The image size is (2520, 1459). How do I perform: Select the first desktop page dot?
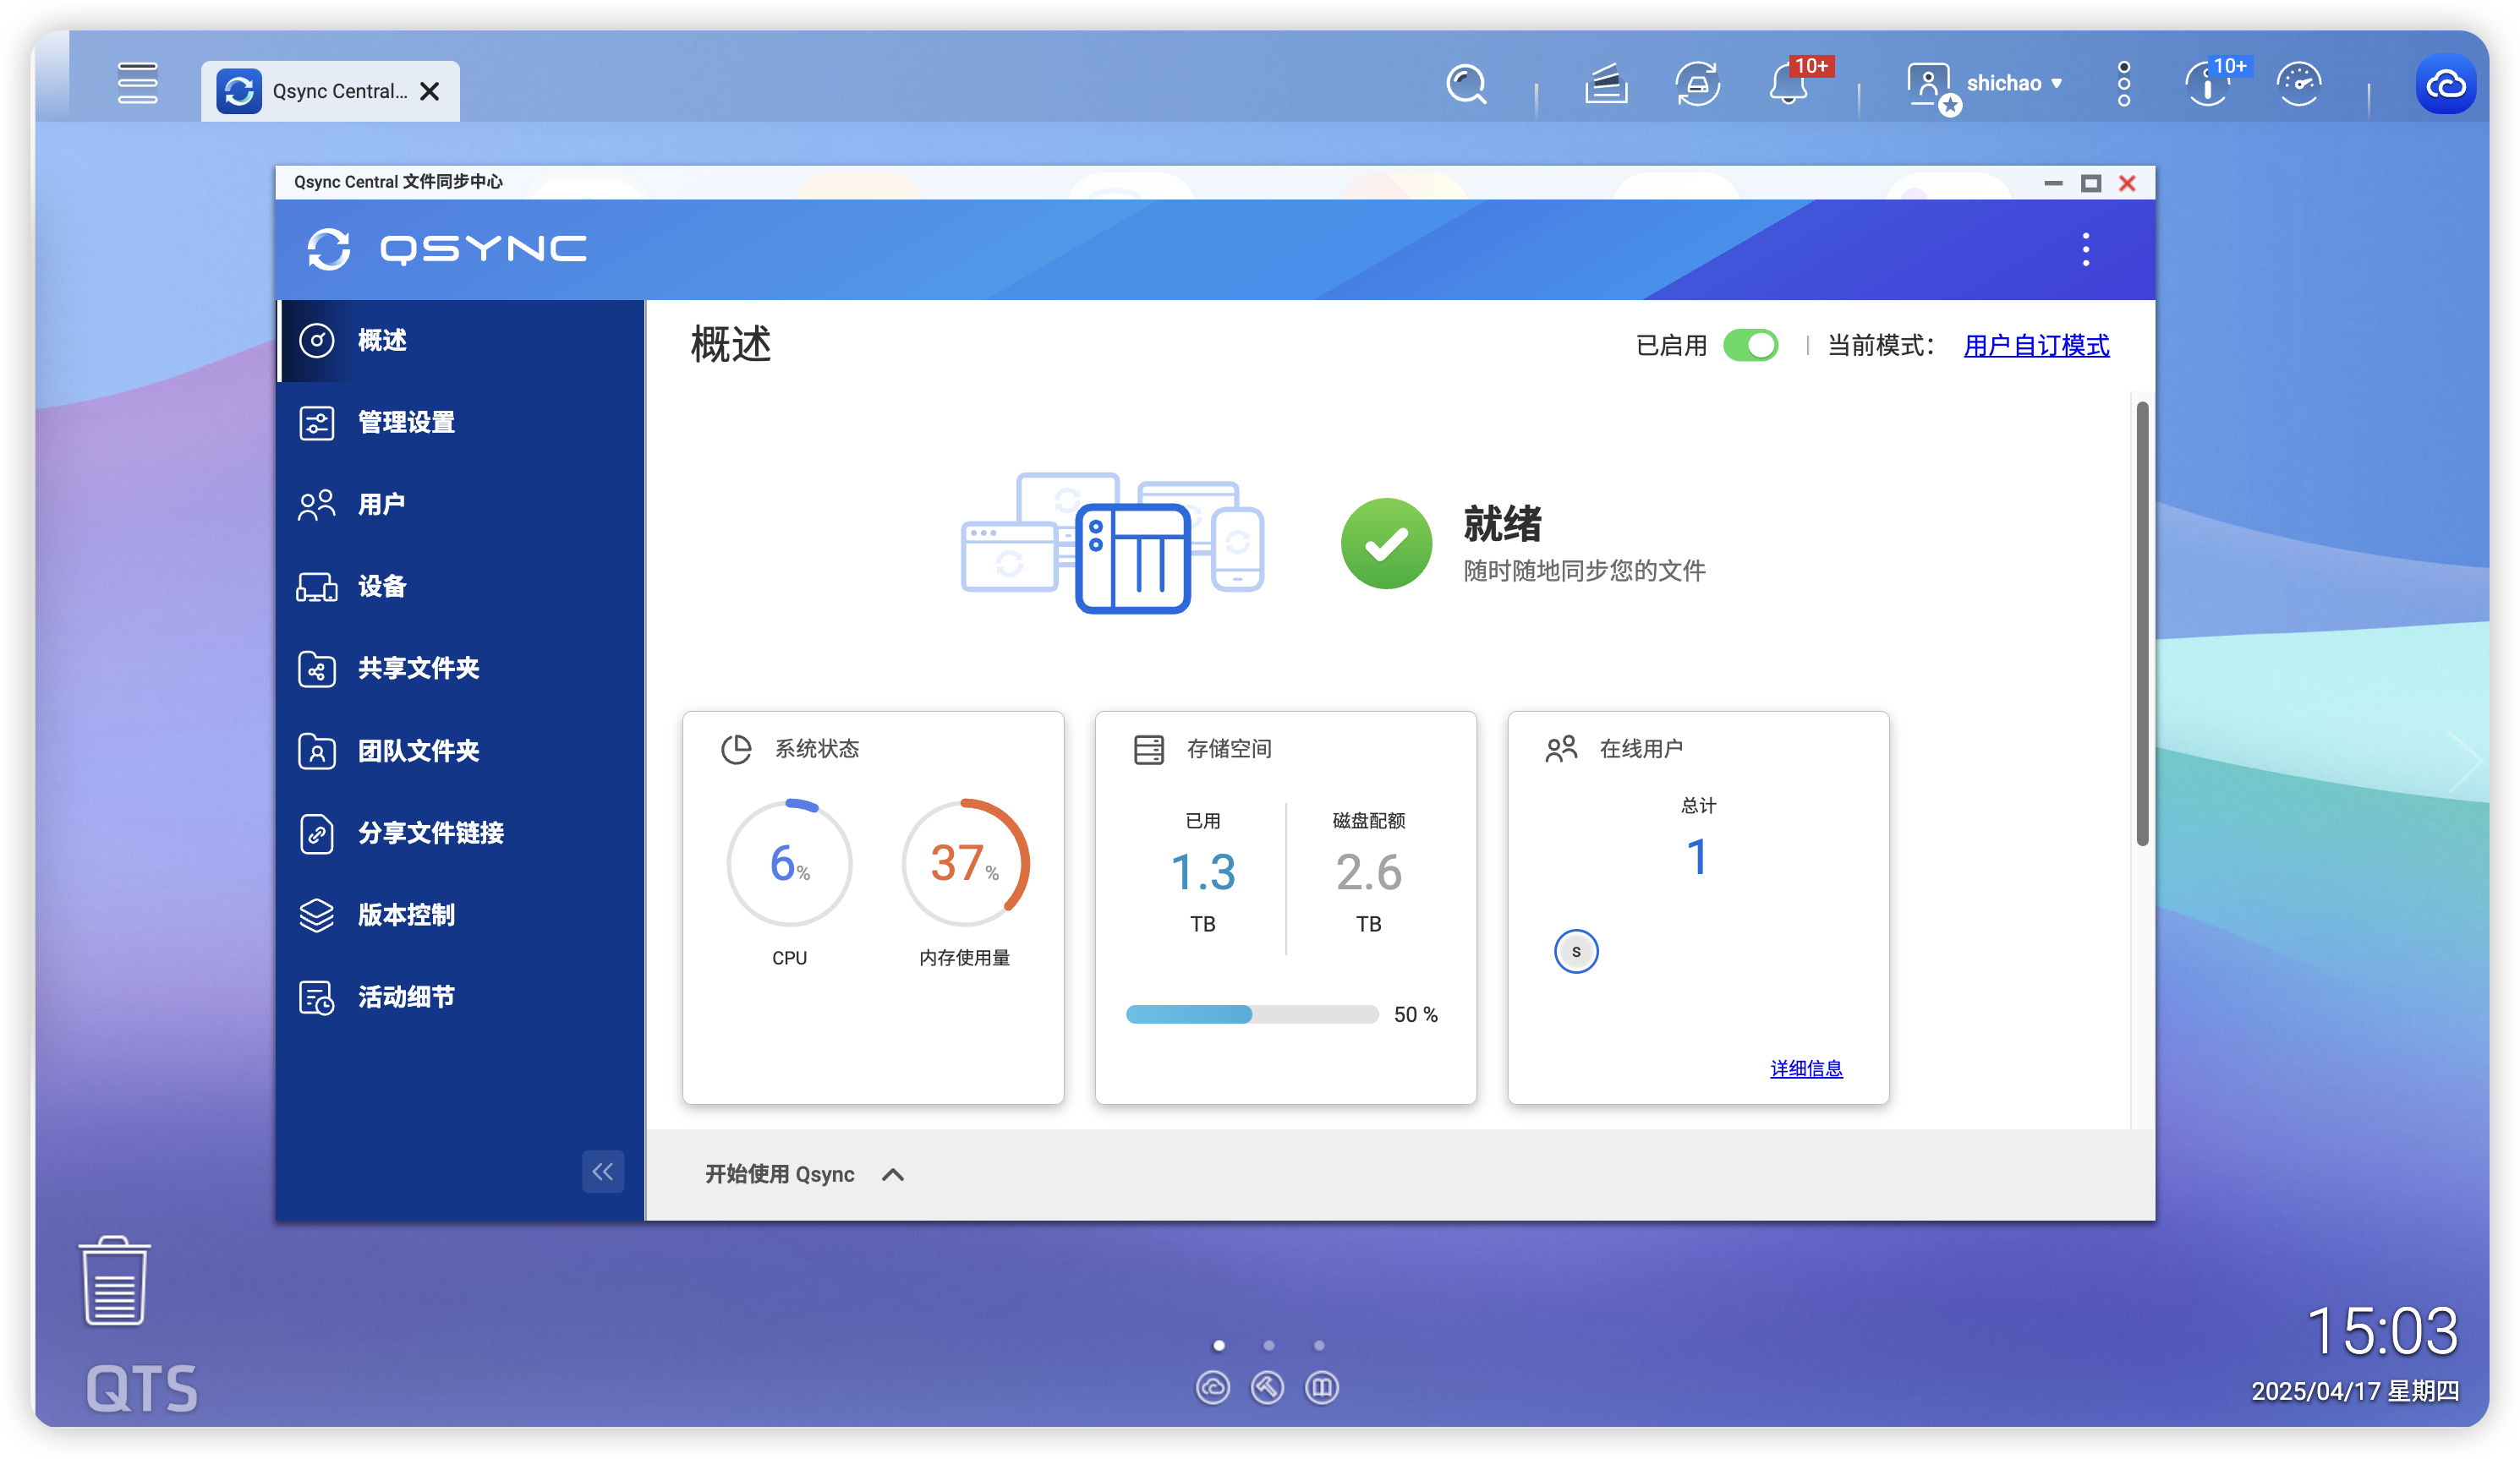point(1219,1346)
